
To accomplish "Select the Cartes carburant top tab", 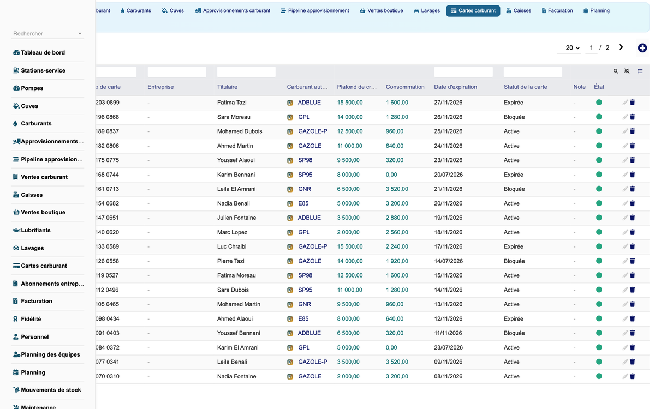I will [x=473, y=11].
